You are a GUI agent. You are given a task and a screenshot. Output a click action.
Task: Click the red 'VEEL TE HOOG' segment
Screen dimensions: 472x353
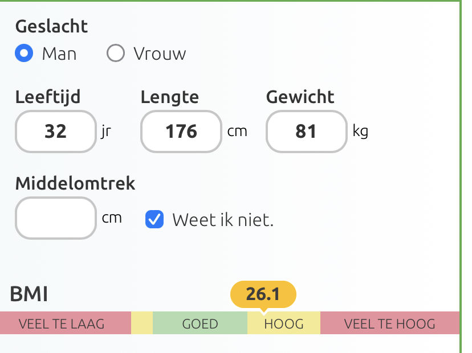(x=390, y=324)
